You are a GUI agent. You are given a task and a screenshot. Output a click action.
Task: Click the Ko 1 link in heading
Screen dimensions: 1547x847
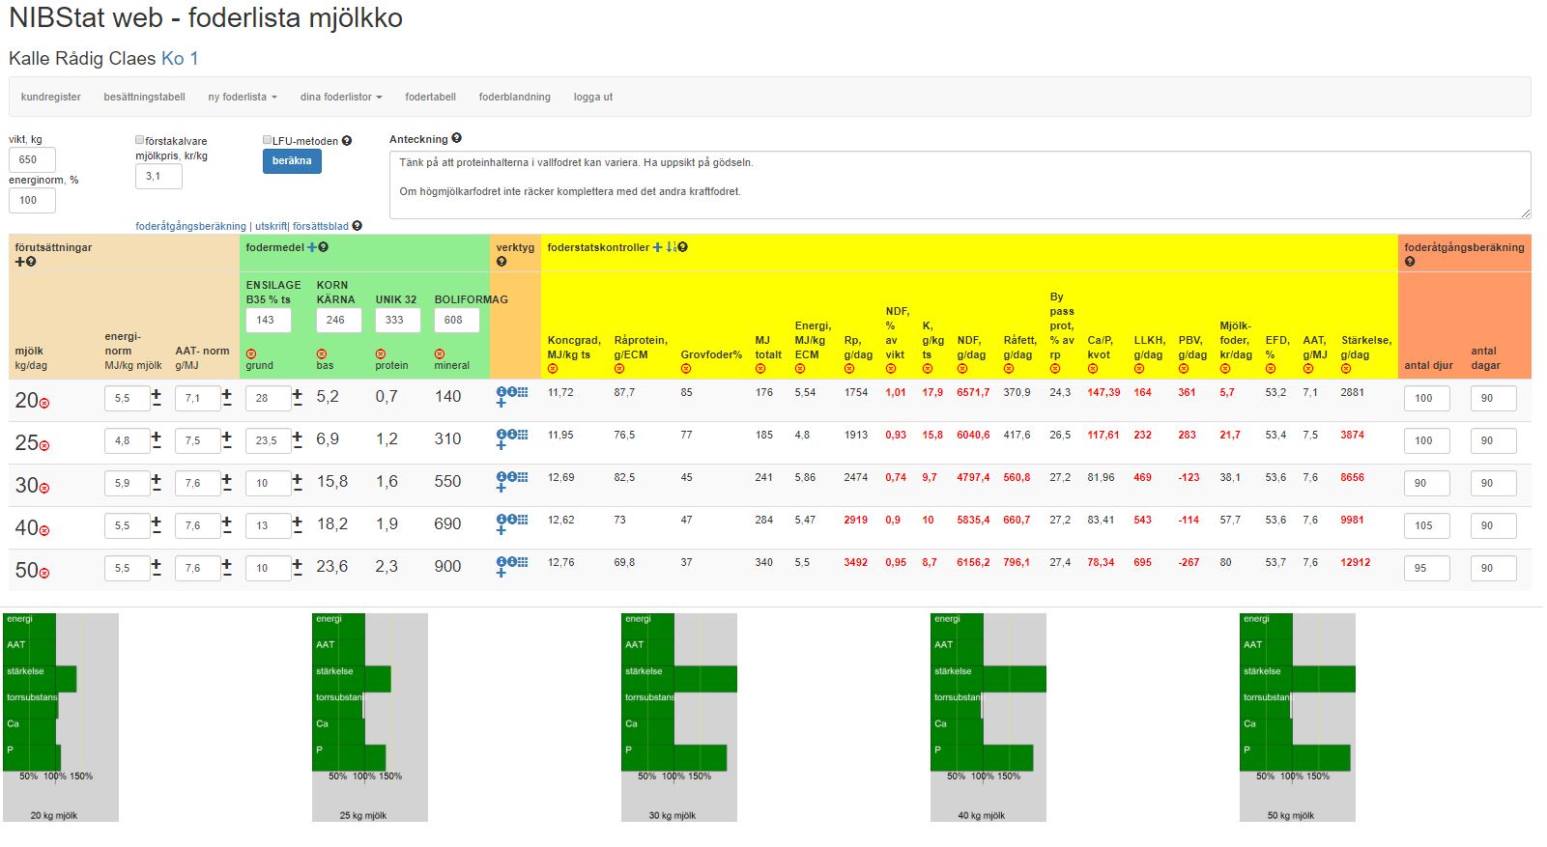(x=180, y=59)
